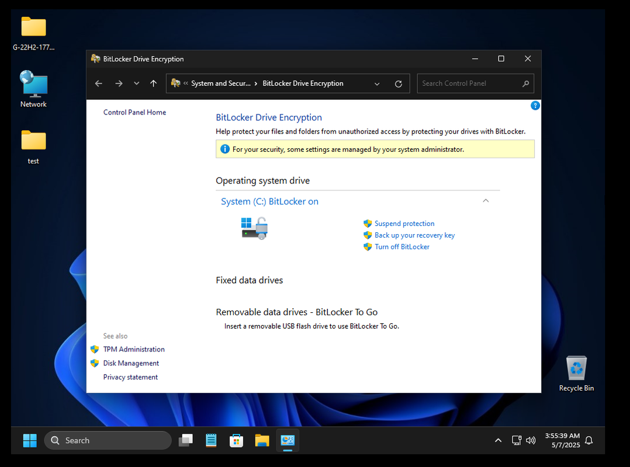Click Back up your recovery key

click(415, 235)
